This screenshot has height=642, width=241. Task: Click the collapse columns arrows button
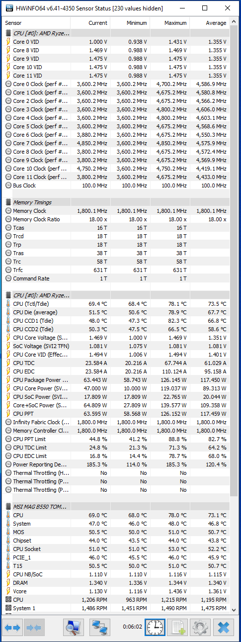pyautogui.click(x=35, y=628)
